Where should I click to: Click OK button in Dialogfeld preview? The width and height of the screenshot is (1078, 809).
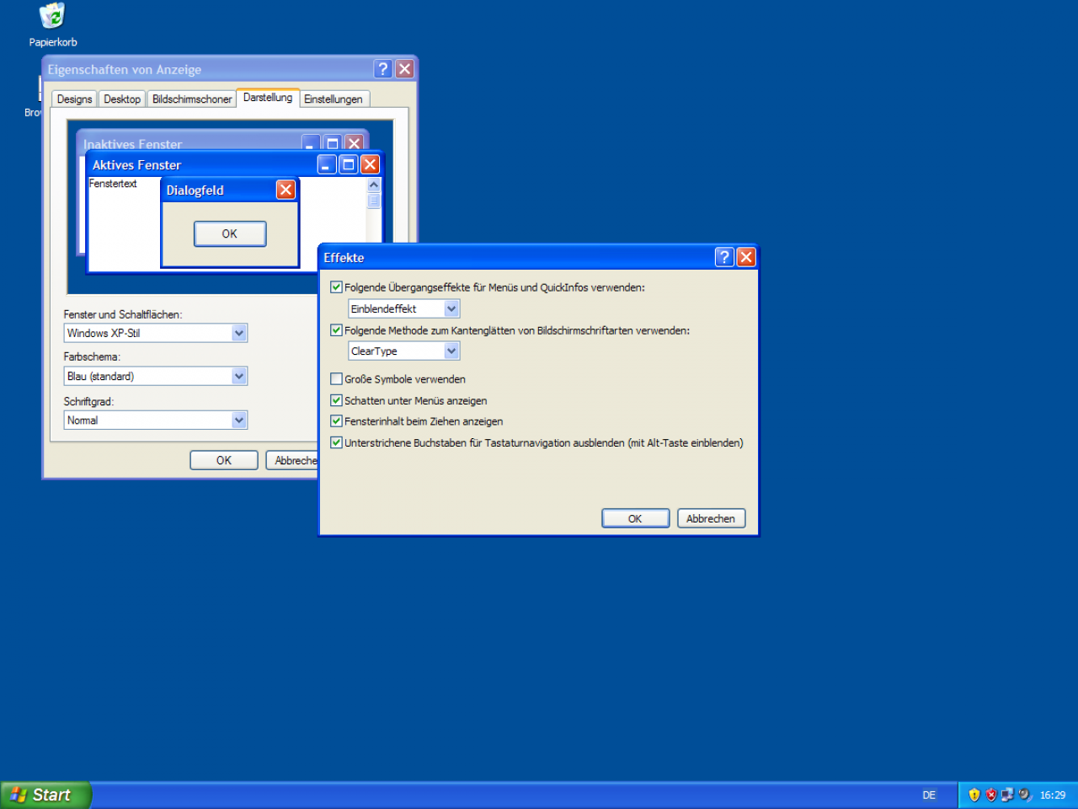click(230, 233)
